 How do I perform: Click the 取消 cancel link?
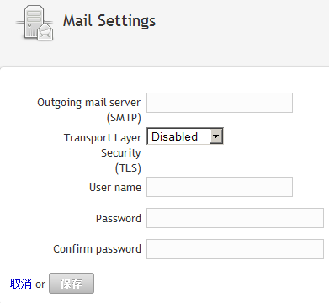[x=21, y=284]
